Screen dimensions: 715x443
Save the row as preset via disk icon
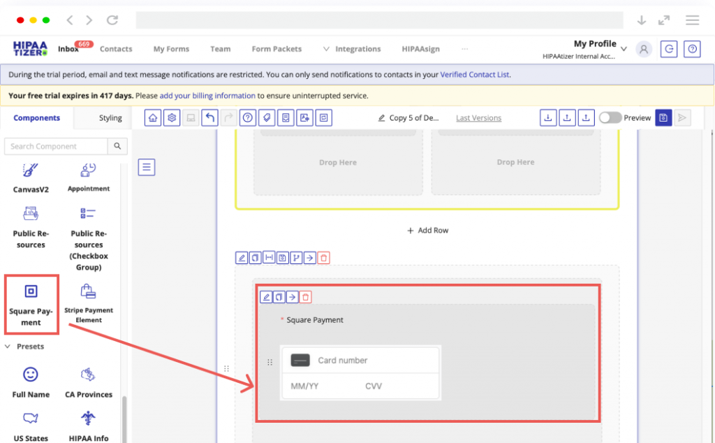(x=283, y=258)
